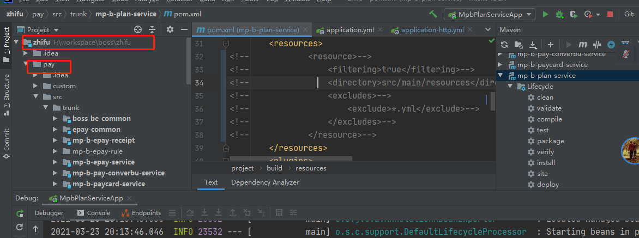Collapse the trunk folder
This screenshot has height=238, width=639.
click(x=45, y=108)
